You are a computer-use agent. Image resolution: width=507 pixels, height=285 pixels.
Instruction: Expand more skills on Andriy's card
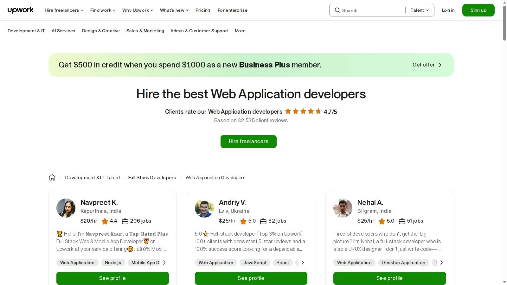303,263
